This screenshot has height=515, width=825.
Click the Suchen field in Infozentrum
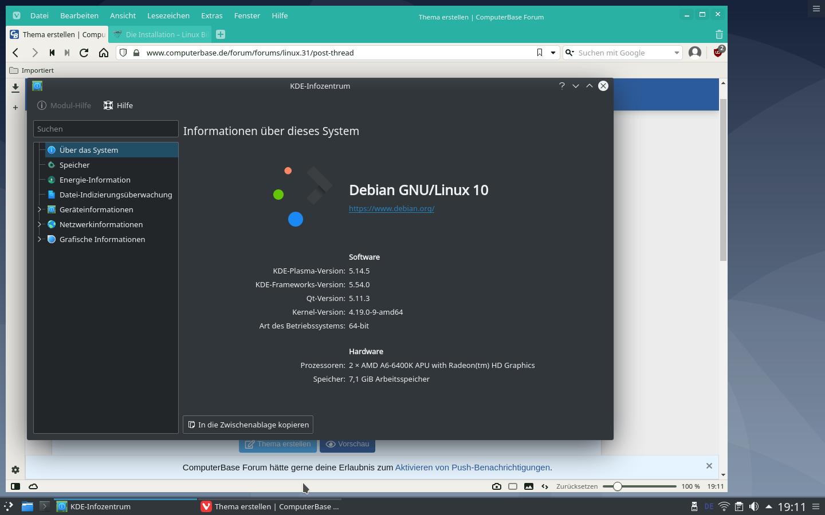click(106, 129)
